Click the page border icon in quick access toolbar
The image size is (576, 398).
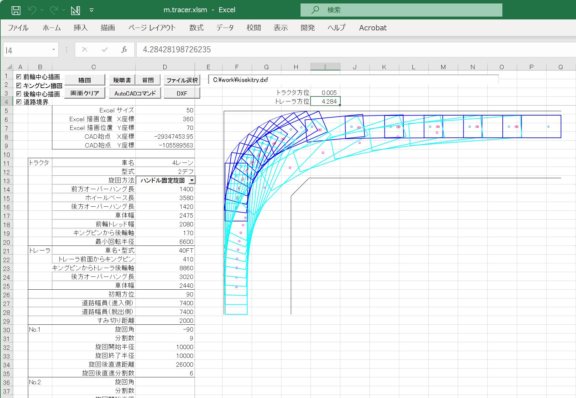pos(75,10)
